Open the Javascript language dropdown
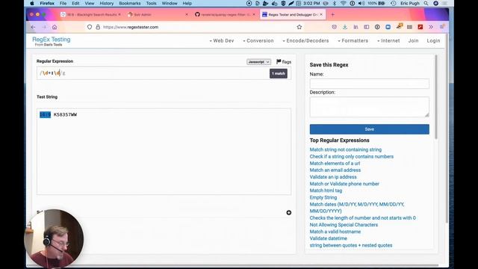 coord(258,62)
